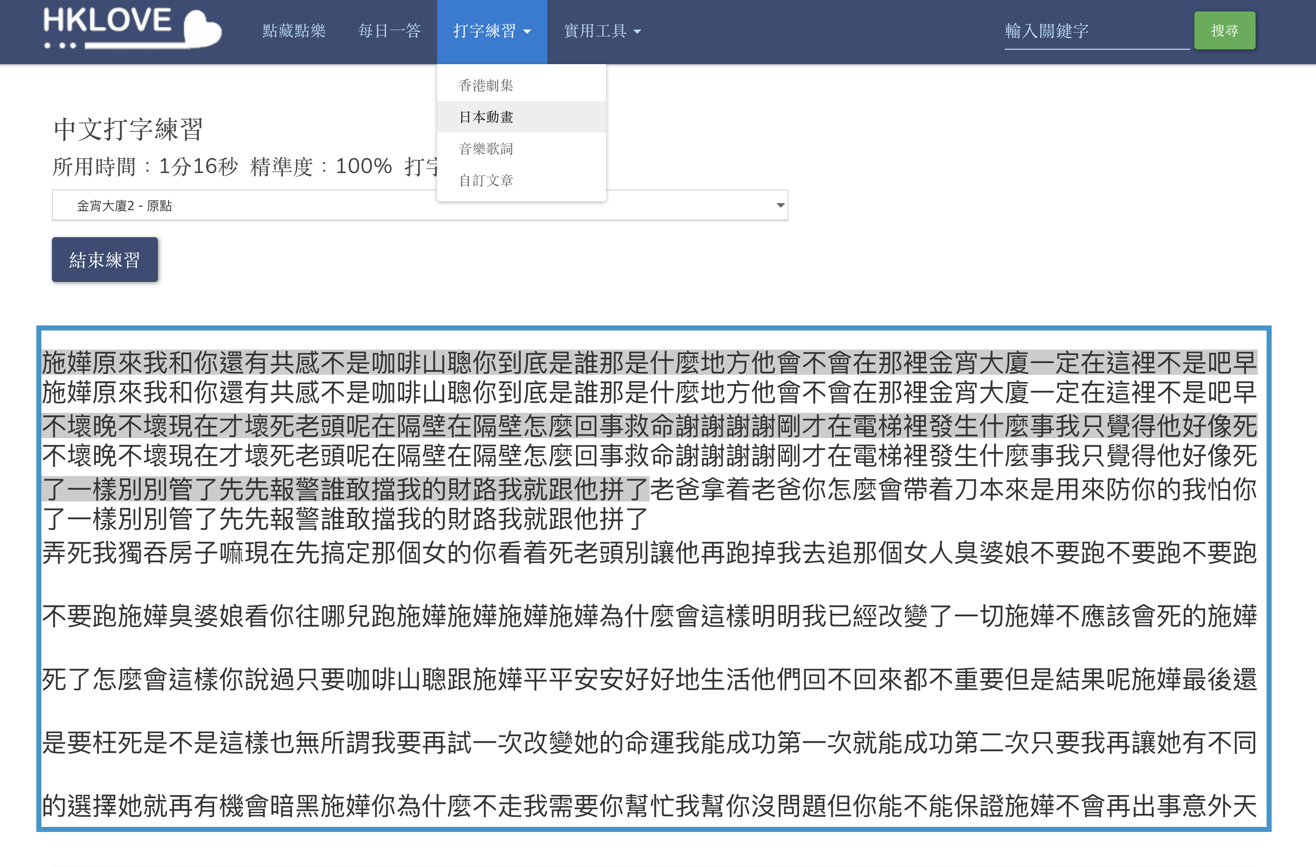Click the untyped text 老爸拿着老爸

point(725,490)
